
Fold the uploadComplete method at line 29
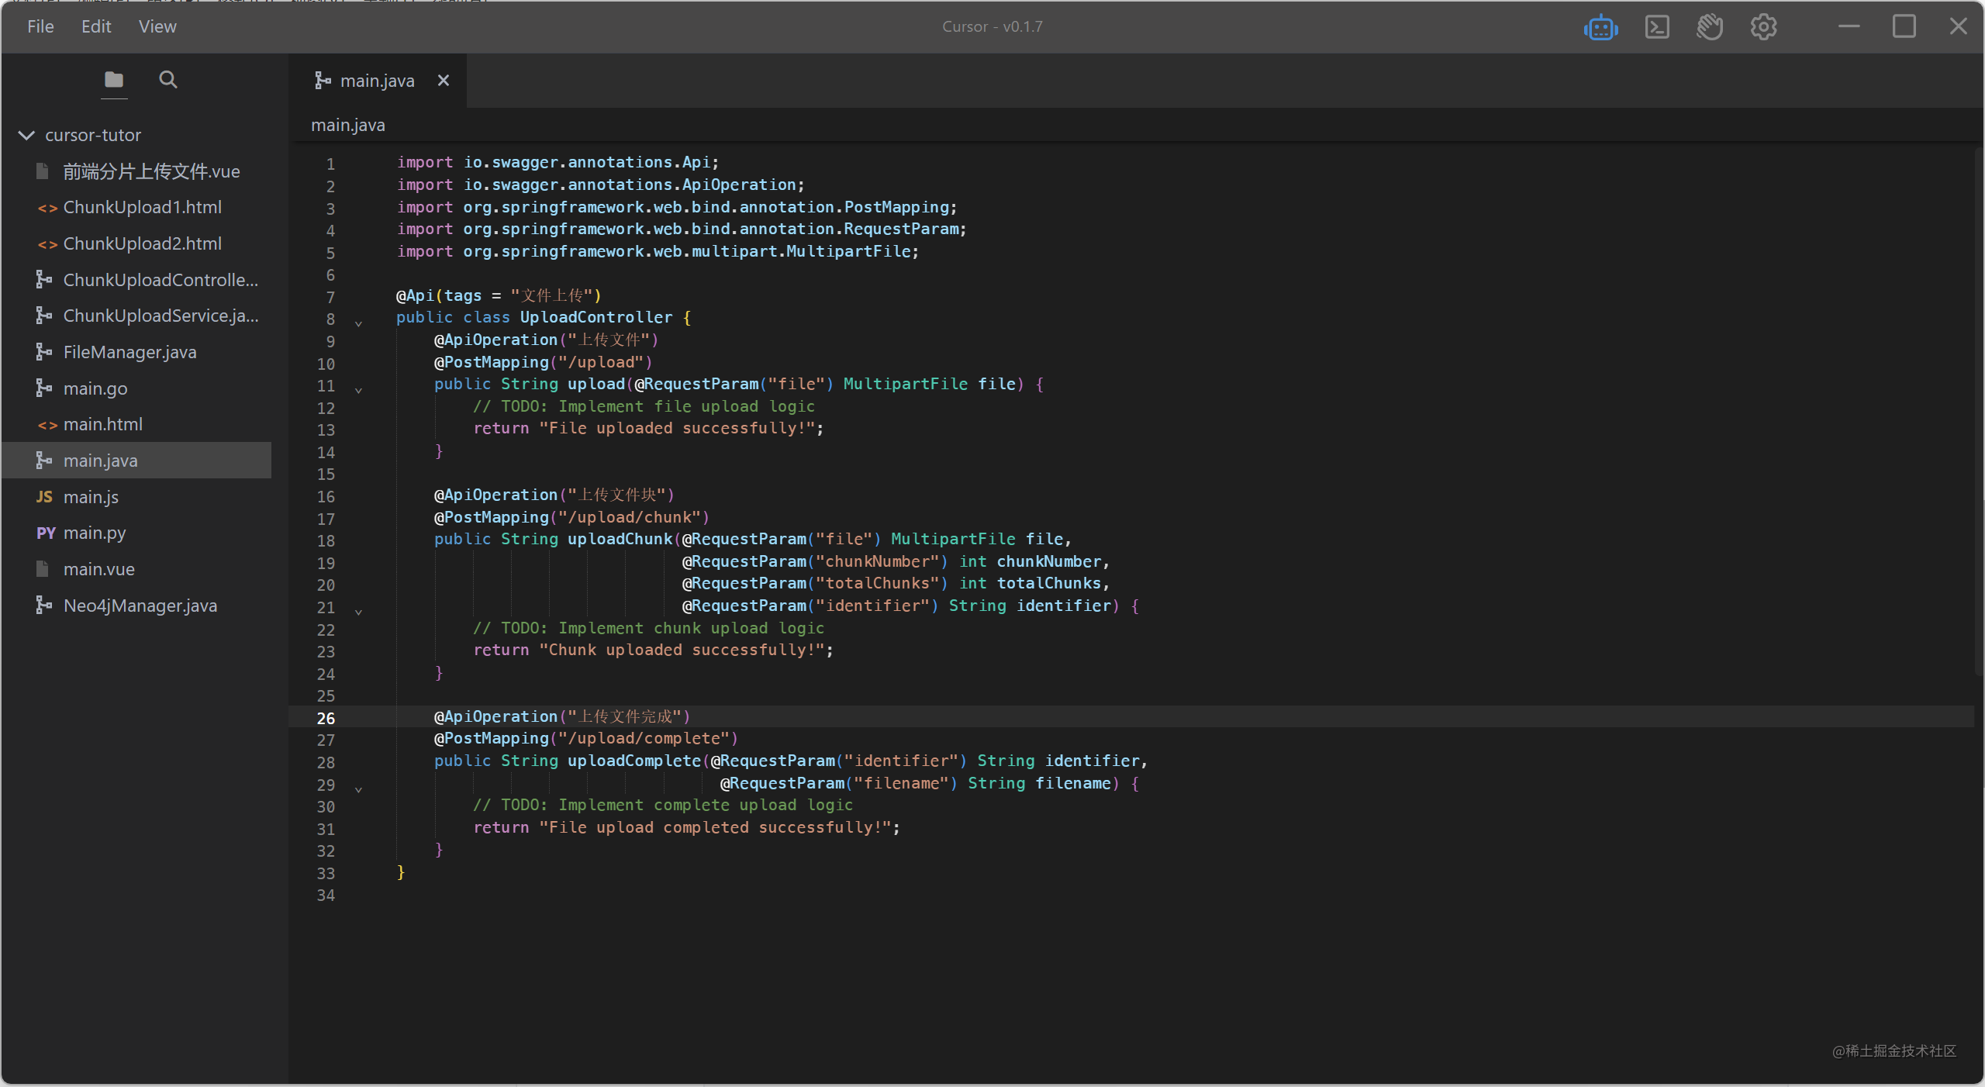(x=358, y=789)
